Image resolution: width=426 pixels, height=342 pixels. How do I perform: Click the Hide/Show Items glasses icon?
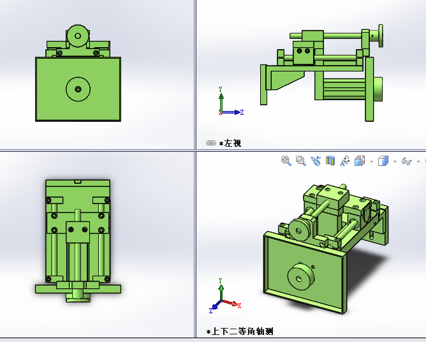click(x=407, y=161)
